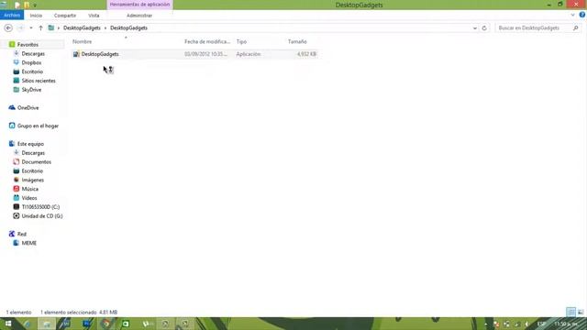587x330 pixels.
Task: Open Dropbox in Favoritos
Action: [31, 62]
